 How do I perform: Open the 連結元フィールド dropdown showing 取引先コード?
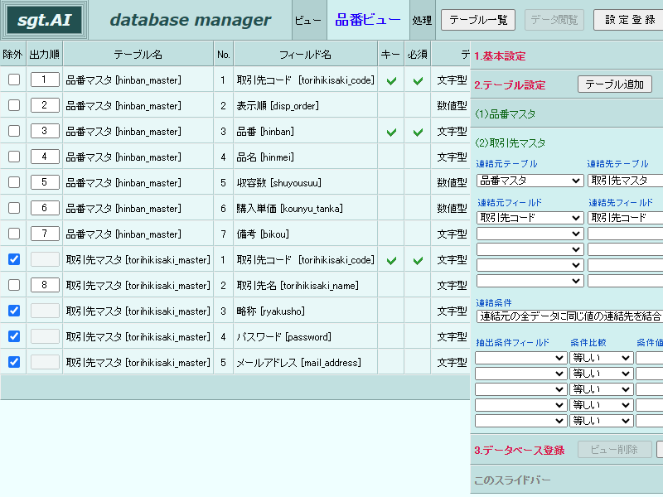(x=530, y=218)
